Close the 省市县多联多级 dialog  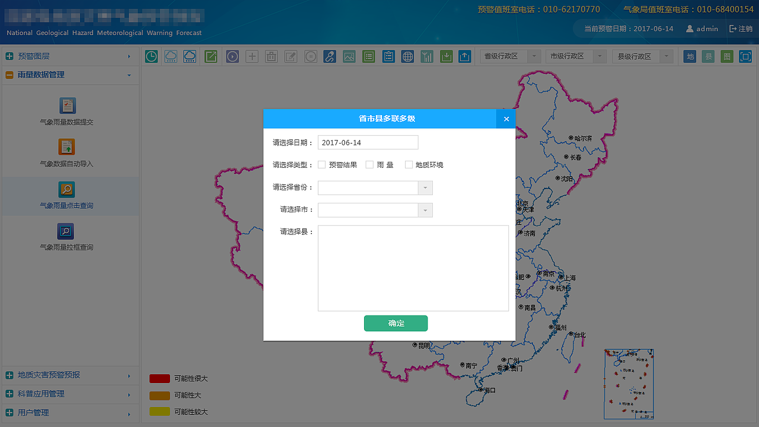[x=506, y=119]
